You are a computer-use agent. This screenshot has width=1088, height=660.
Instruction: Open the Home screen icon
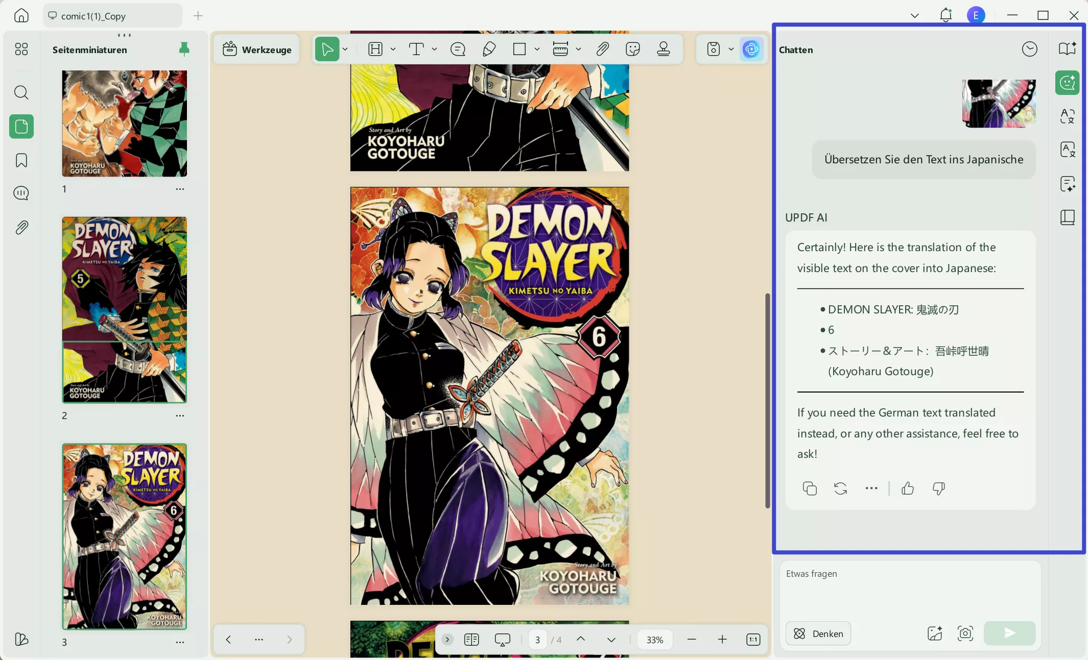[x=21, y=15]
